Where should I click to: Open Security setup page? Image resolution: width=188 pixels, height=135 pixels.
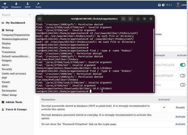tap(7, 69)
